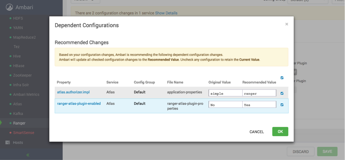Click the Show Details link

click(166, 13)
